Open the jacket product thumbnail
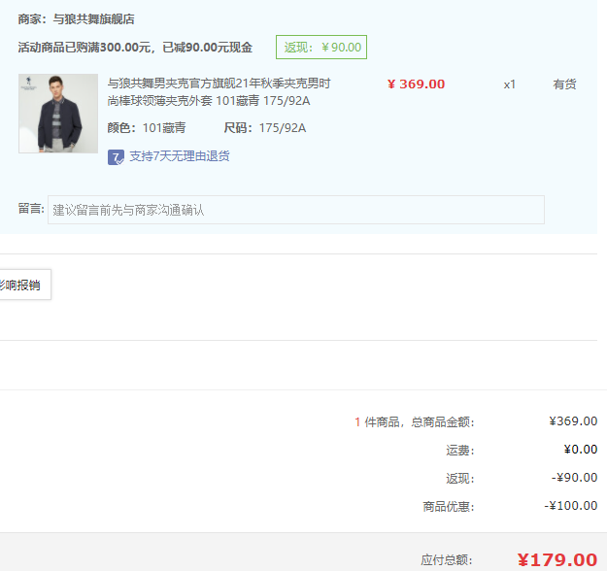This screenshot has height=571, width=607. 58,114
